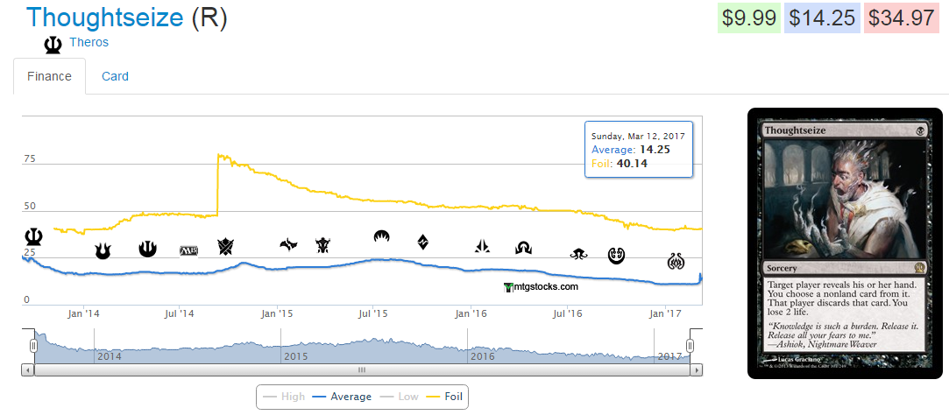949x415 pixels.
Task: Click the Magic Origins set marker near Jul '15
Action: [x=381, y=236]
